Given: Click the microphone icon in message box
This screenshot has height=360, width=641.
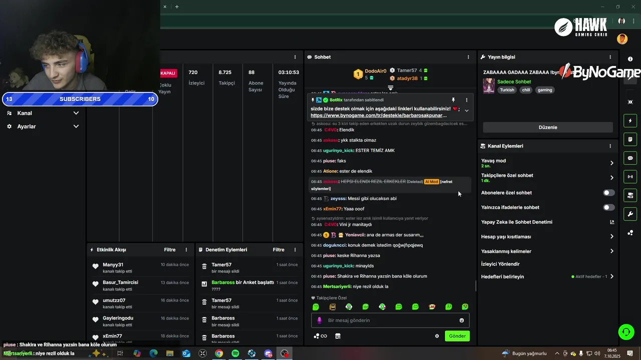Looking at the screenshot, I should [x=319, y=320].
